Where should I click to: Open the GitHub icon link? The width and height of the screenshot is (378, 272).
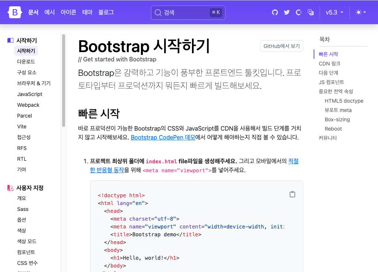(x=275, y=12)
